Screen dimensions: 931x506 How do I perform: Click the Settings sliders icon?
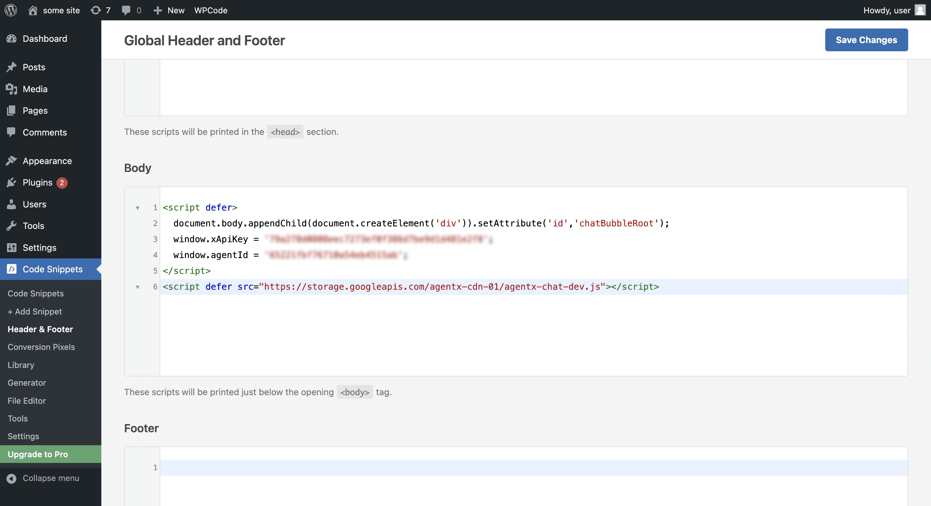pos(12,248)
